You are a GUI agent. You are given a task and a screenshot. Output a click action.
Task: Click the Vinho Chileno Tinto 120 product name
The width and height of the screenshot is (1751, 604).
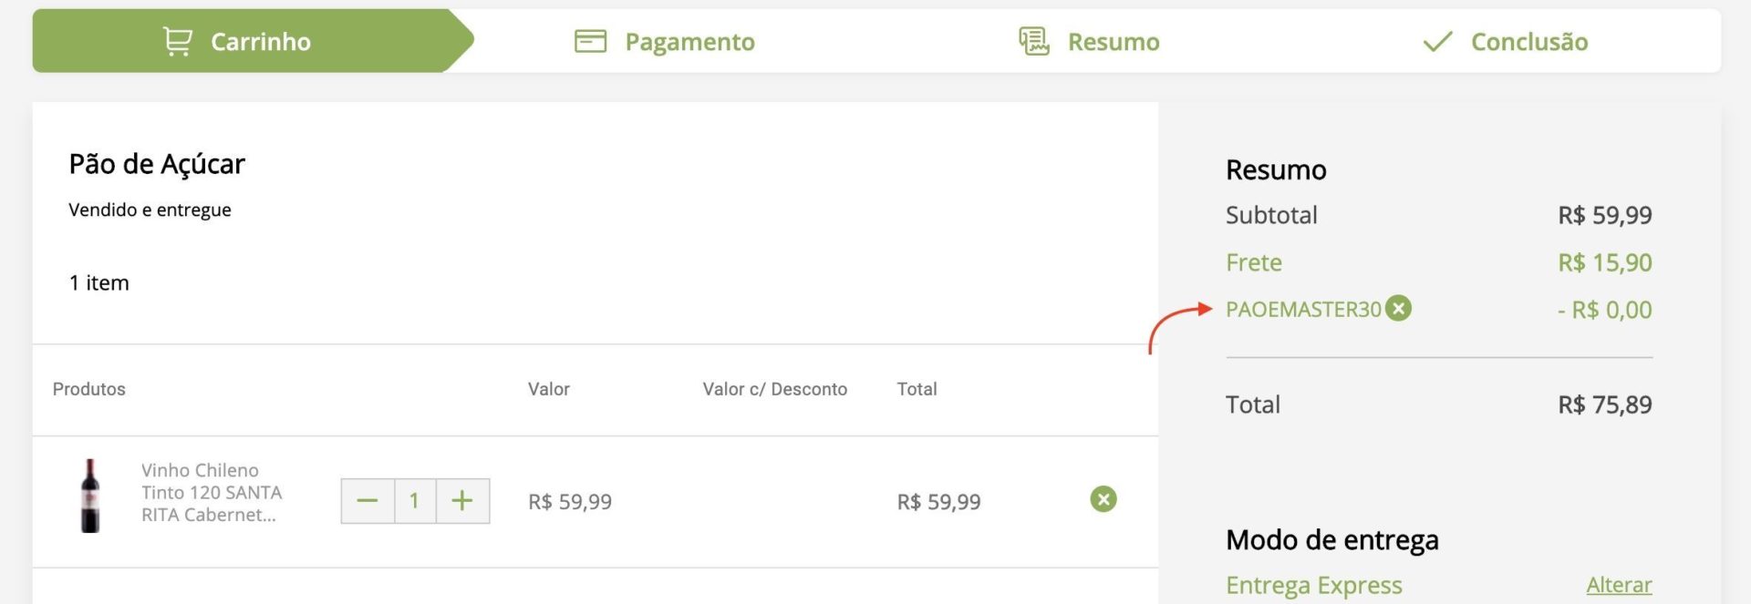212,493
